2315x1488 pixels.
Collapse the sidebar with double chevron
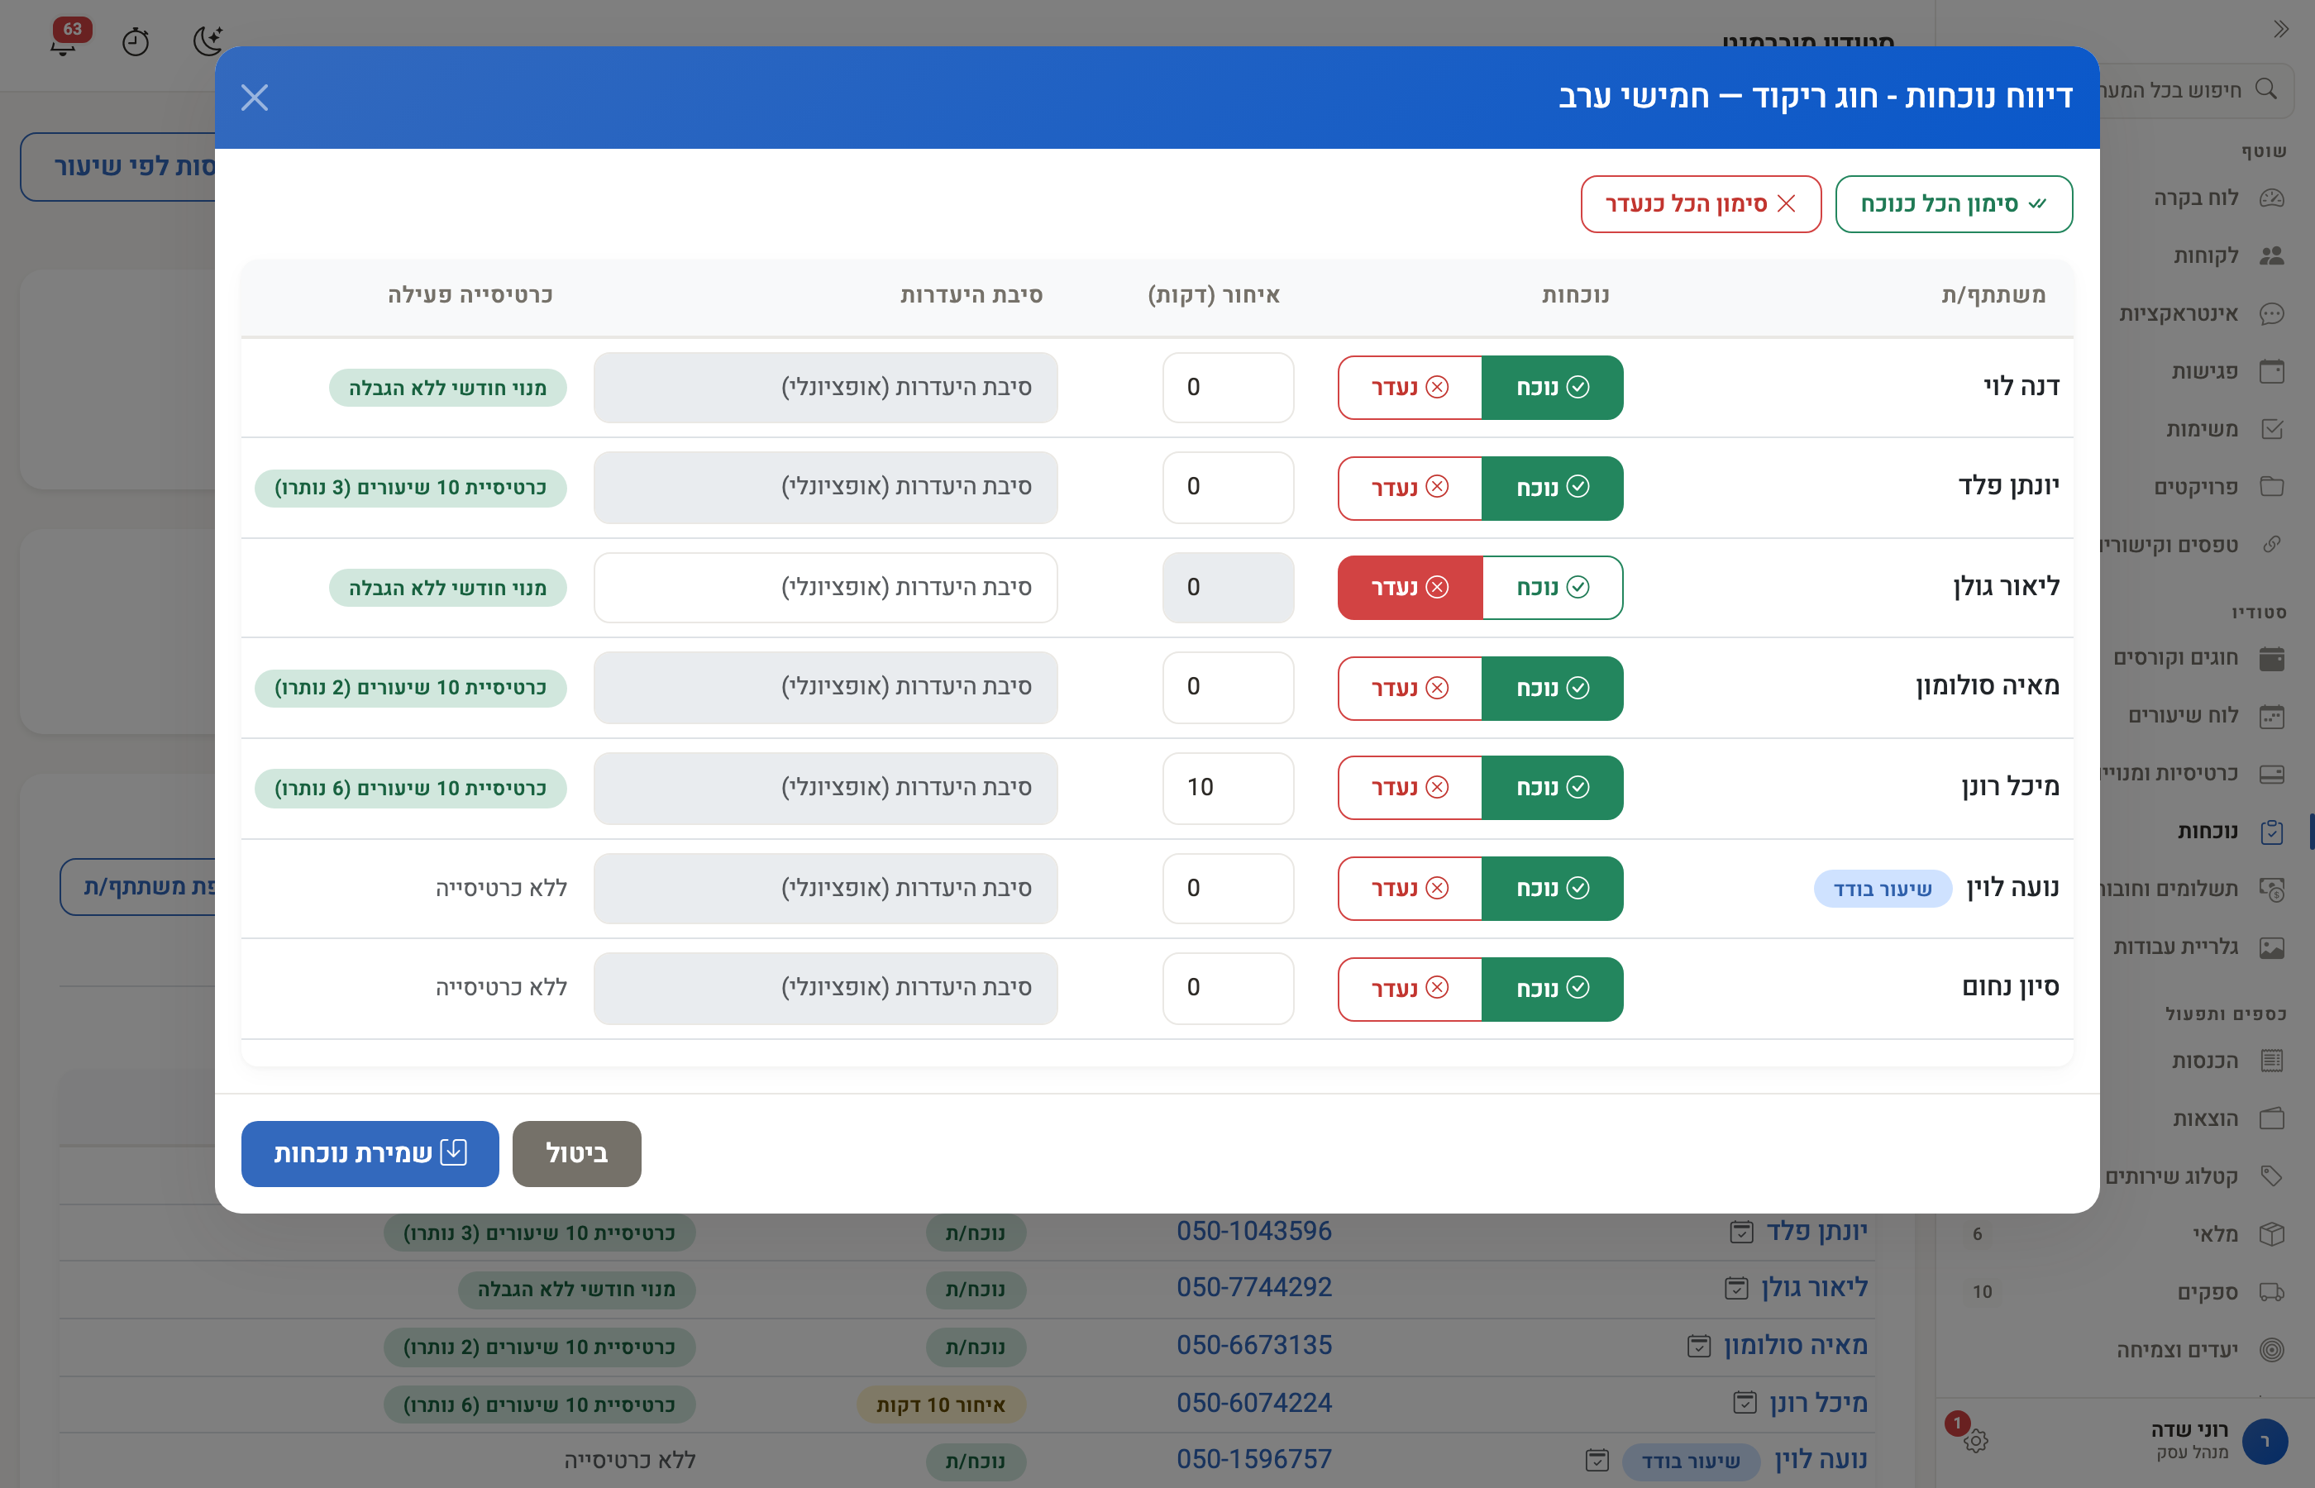coord(2281,29)
